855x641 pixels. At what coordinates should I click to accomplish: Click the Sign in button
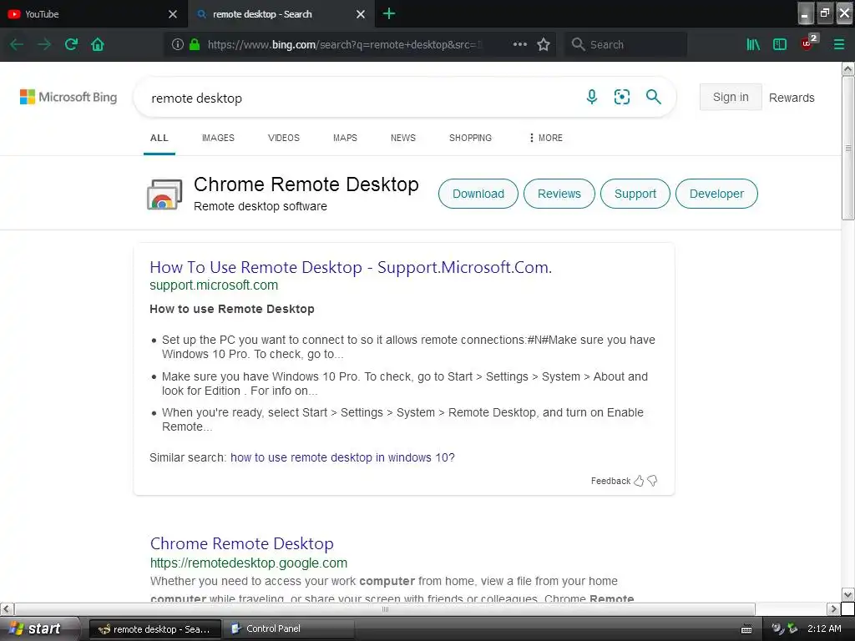(731, 97)
